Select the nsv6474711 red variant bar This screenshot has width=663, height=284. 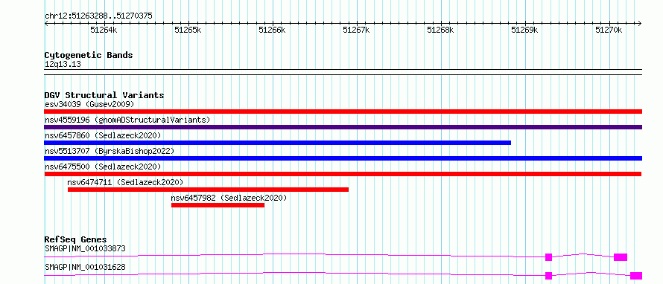point(208,190)
